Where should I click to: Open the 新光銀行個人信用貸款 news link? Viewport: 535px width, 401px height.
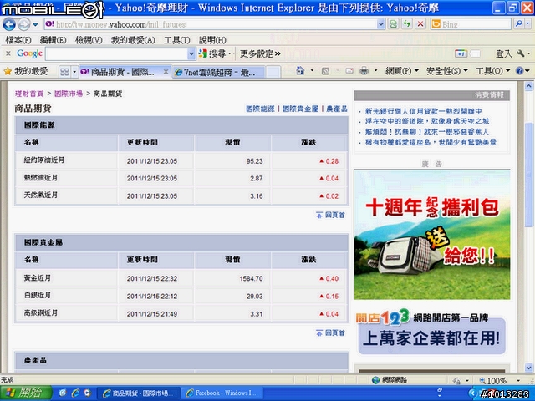[424, 111]
